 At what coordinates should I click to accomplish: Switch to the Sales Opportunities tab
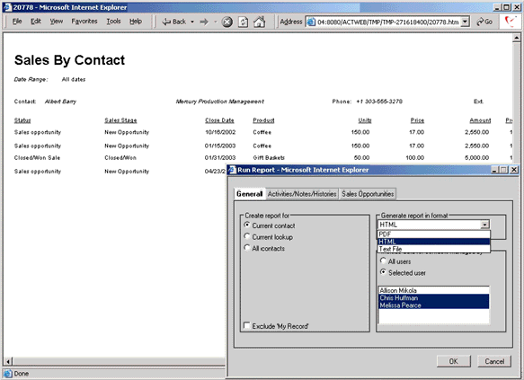pyautogui.click(x=368, y=194)
